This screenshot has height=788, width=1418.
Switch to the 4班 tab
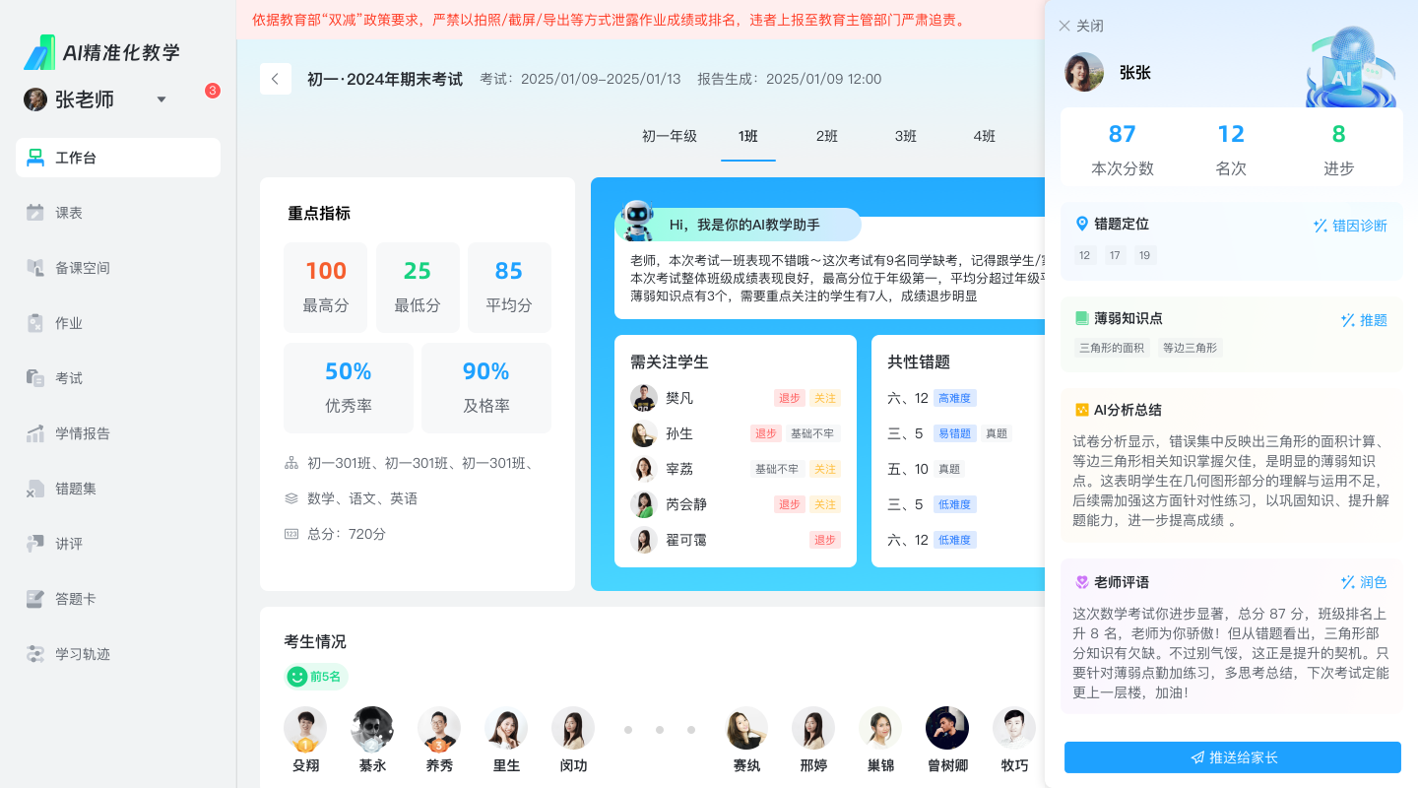[985, 136]
